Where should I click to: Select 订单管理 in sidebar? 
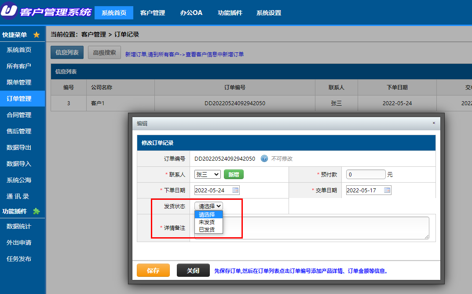point(22,99)
